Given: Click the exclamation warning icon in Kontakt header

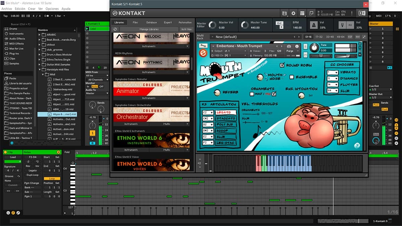Looking at the screenshot, I should (x=352, y=13).
